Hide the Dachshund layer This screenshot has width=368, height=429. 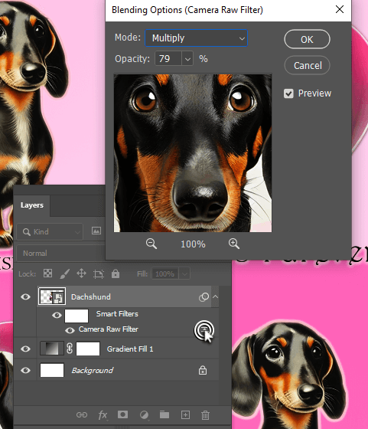point(25,296)
